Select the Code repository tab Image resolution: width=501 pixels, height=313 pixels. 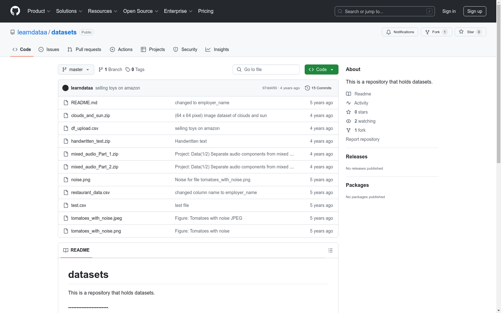22,49
